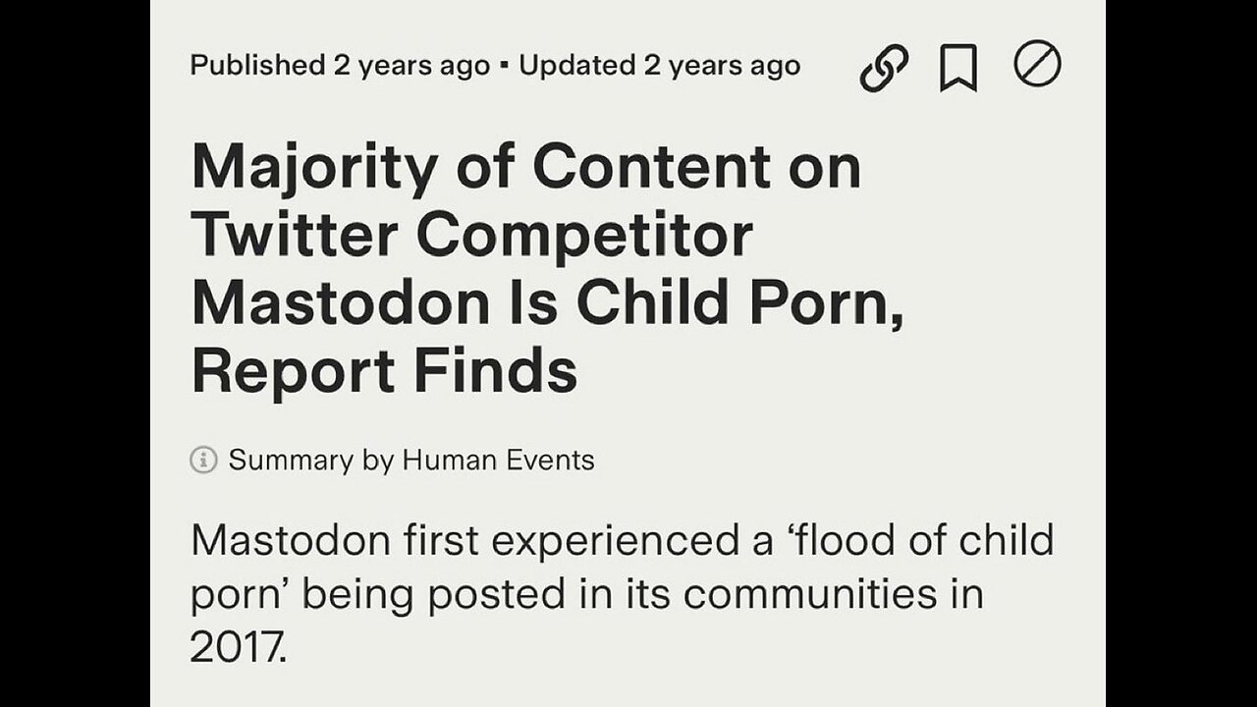Click the black letterbox bar on the right
The width and height of the screenshot is (1257, 707).
(1181, 353)
